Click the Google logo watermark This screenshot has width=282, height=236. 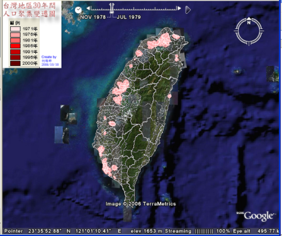click(259, 216)
